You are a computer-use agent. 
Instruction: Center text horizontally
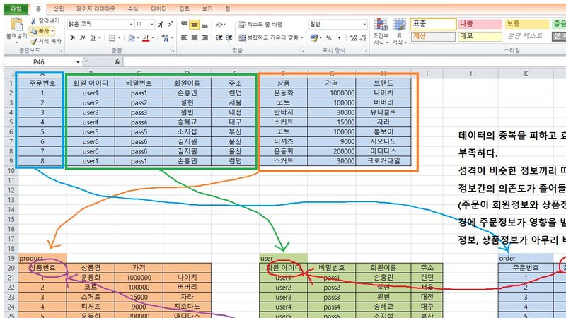click(x=195, y=37)
